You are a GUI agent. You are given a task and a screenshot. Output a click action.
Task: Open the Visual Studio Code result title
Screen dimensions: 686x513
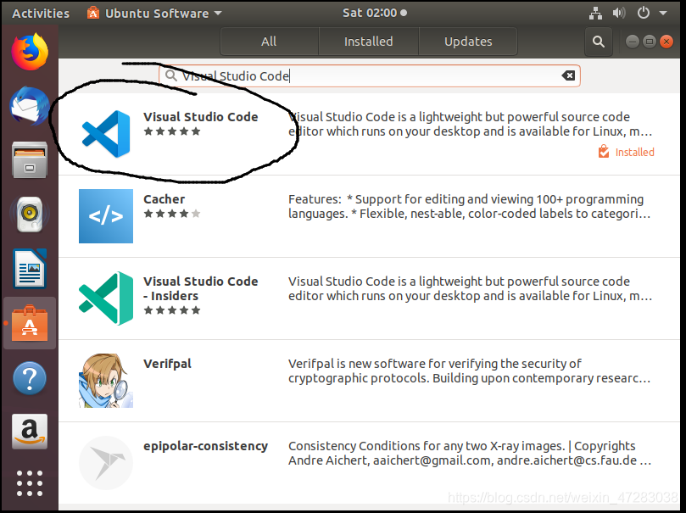(201, 117)
